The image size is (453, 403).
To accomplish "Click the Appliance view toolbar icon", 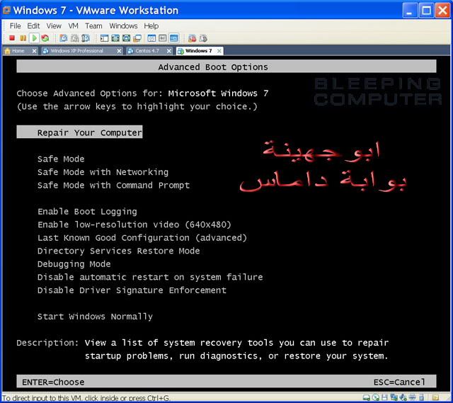I will click(x=163, y=38).
